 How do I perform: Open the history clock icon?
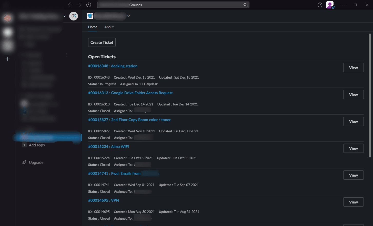[x=89, y=5]
